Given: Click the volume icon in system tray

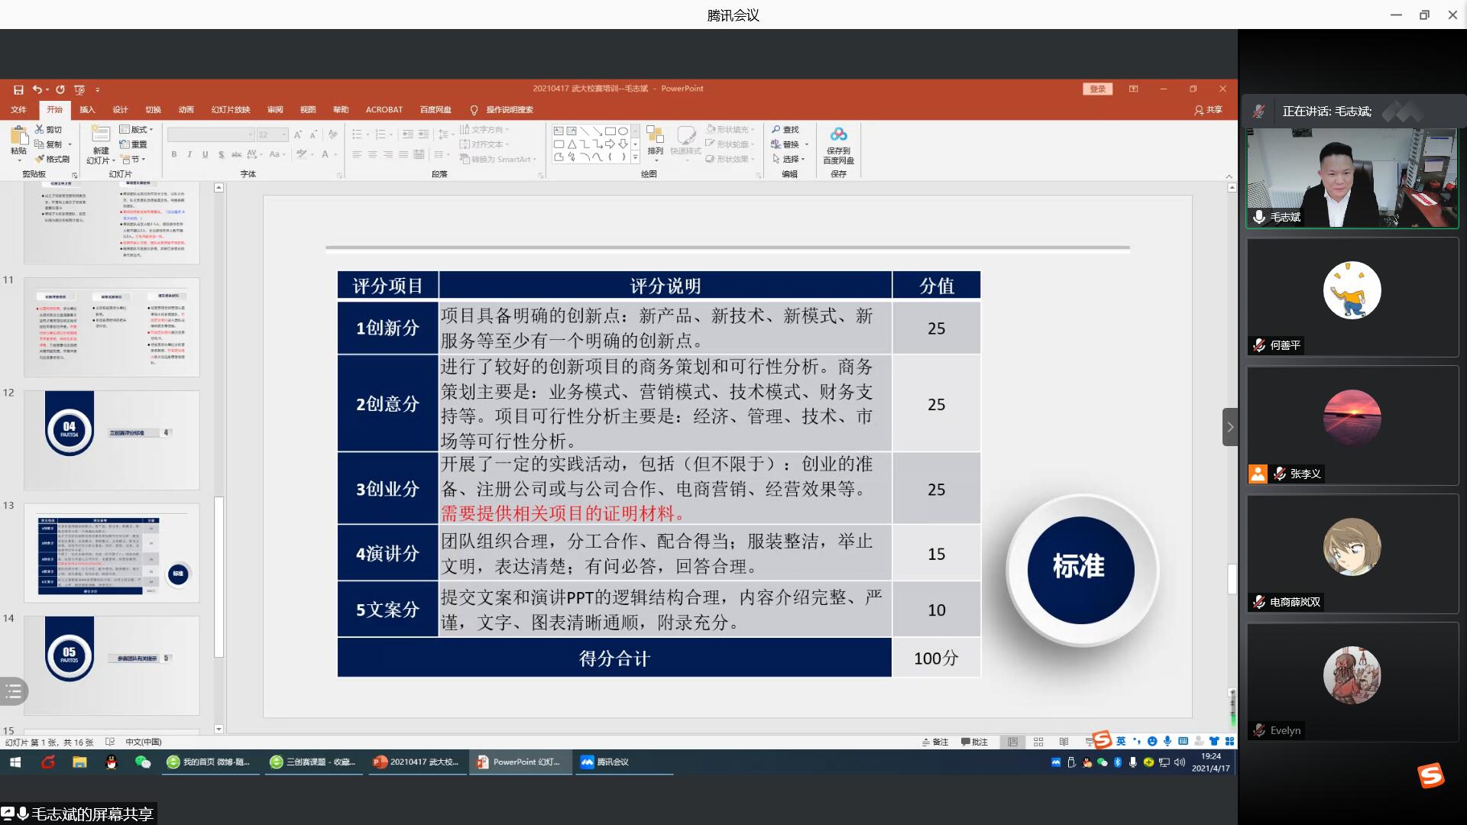Looking at the screenshot, I should click(x=1180, y=762).
